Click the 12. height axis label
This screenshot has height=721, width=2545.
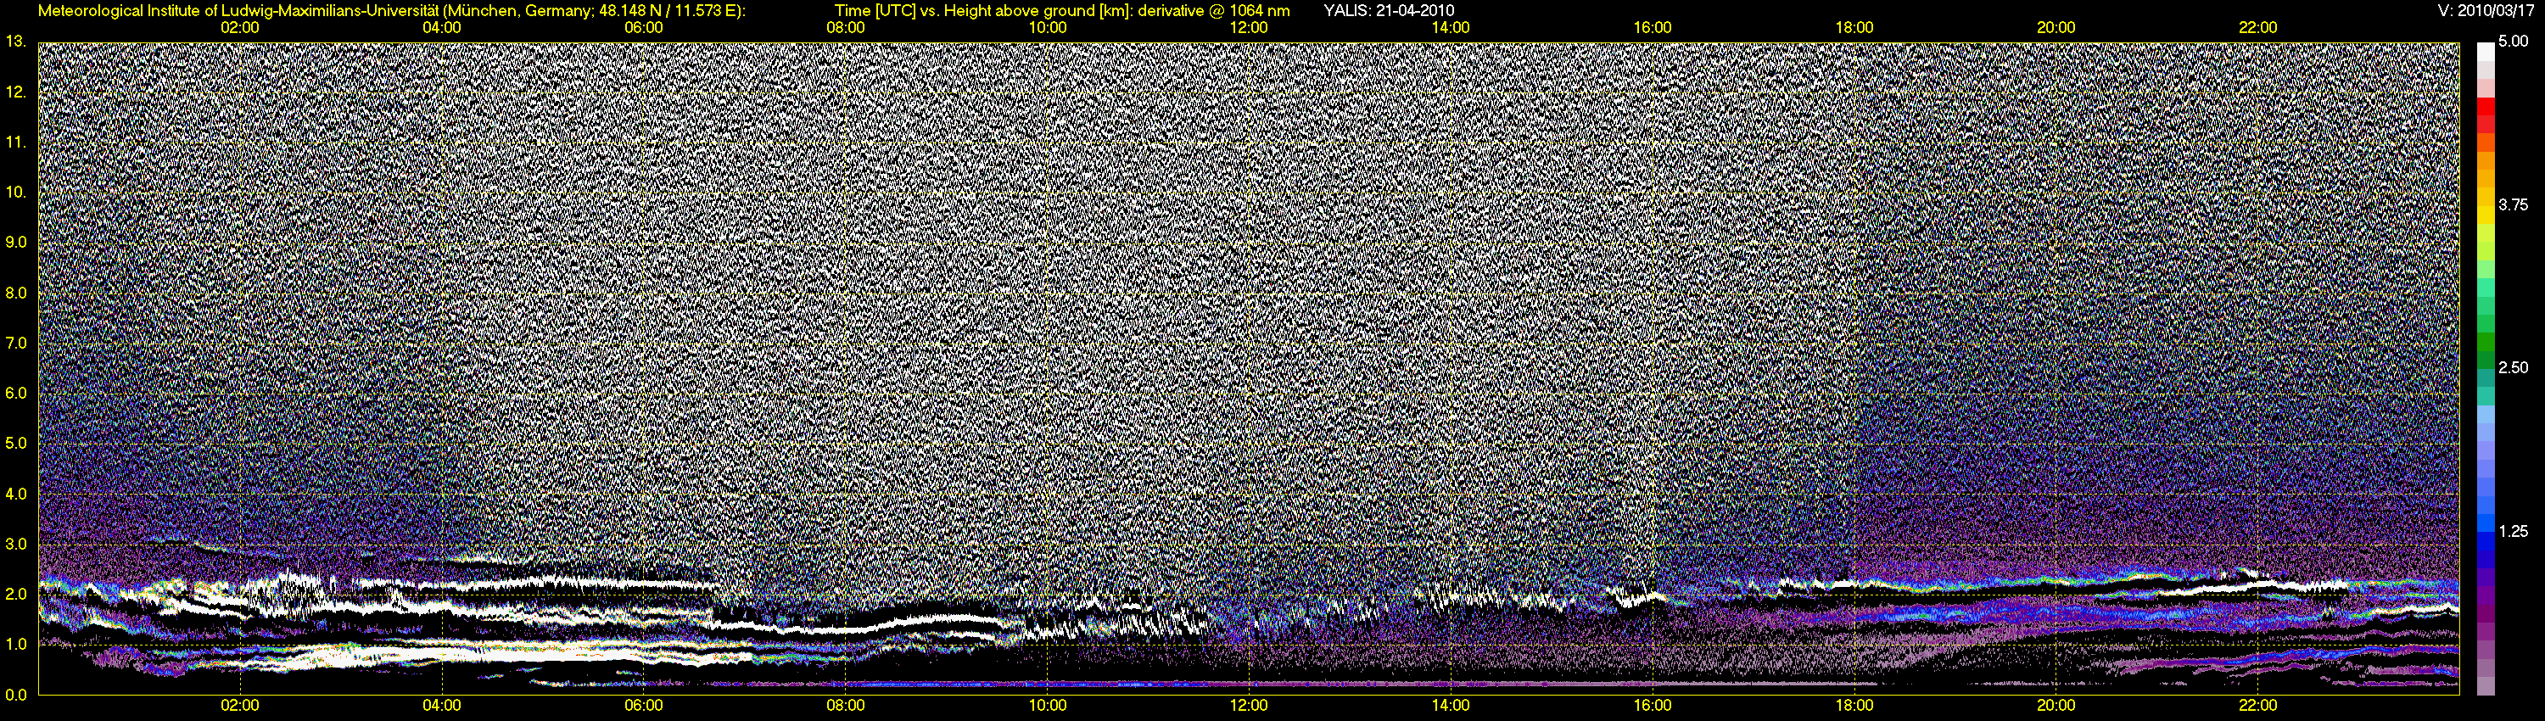(x=16, y=92)
